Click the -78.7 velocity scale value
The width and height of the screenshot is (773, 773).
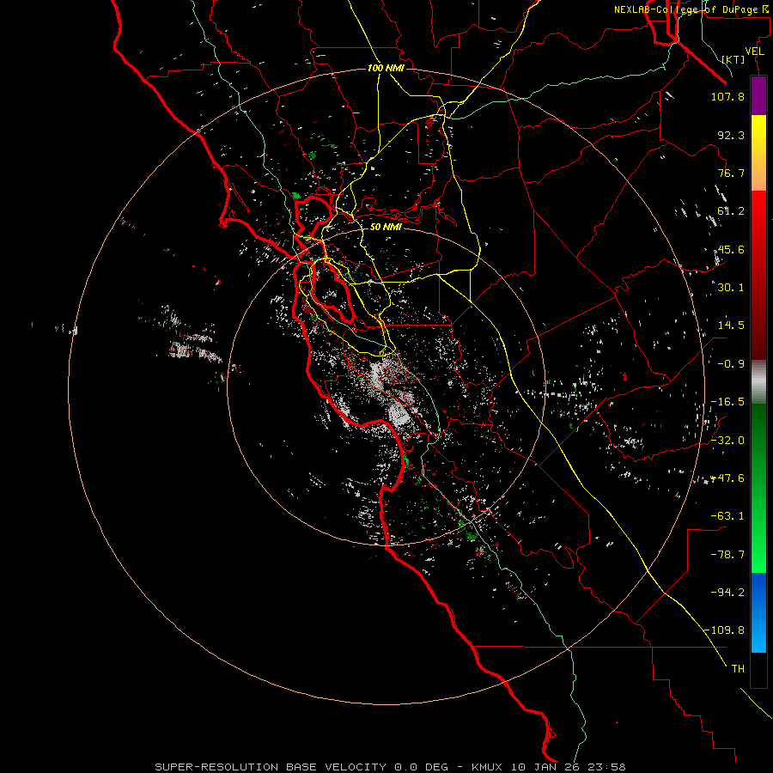tap(727, 555)
